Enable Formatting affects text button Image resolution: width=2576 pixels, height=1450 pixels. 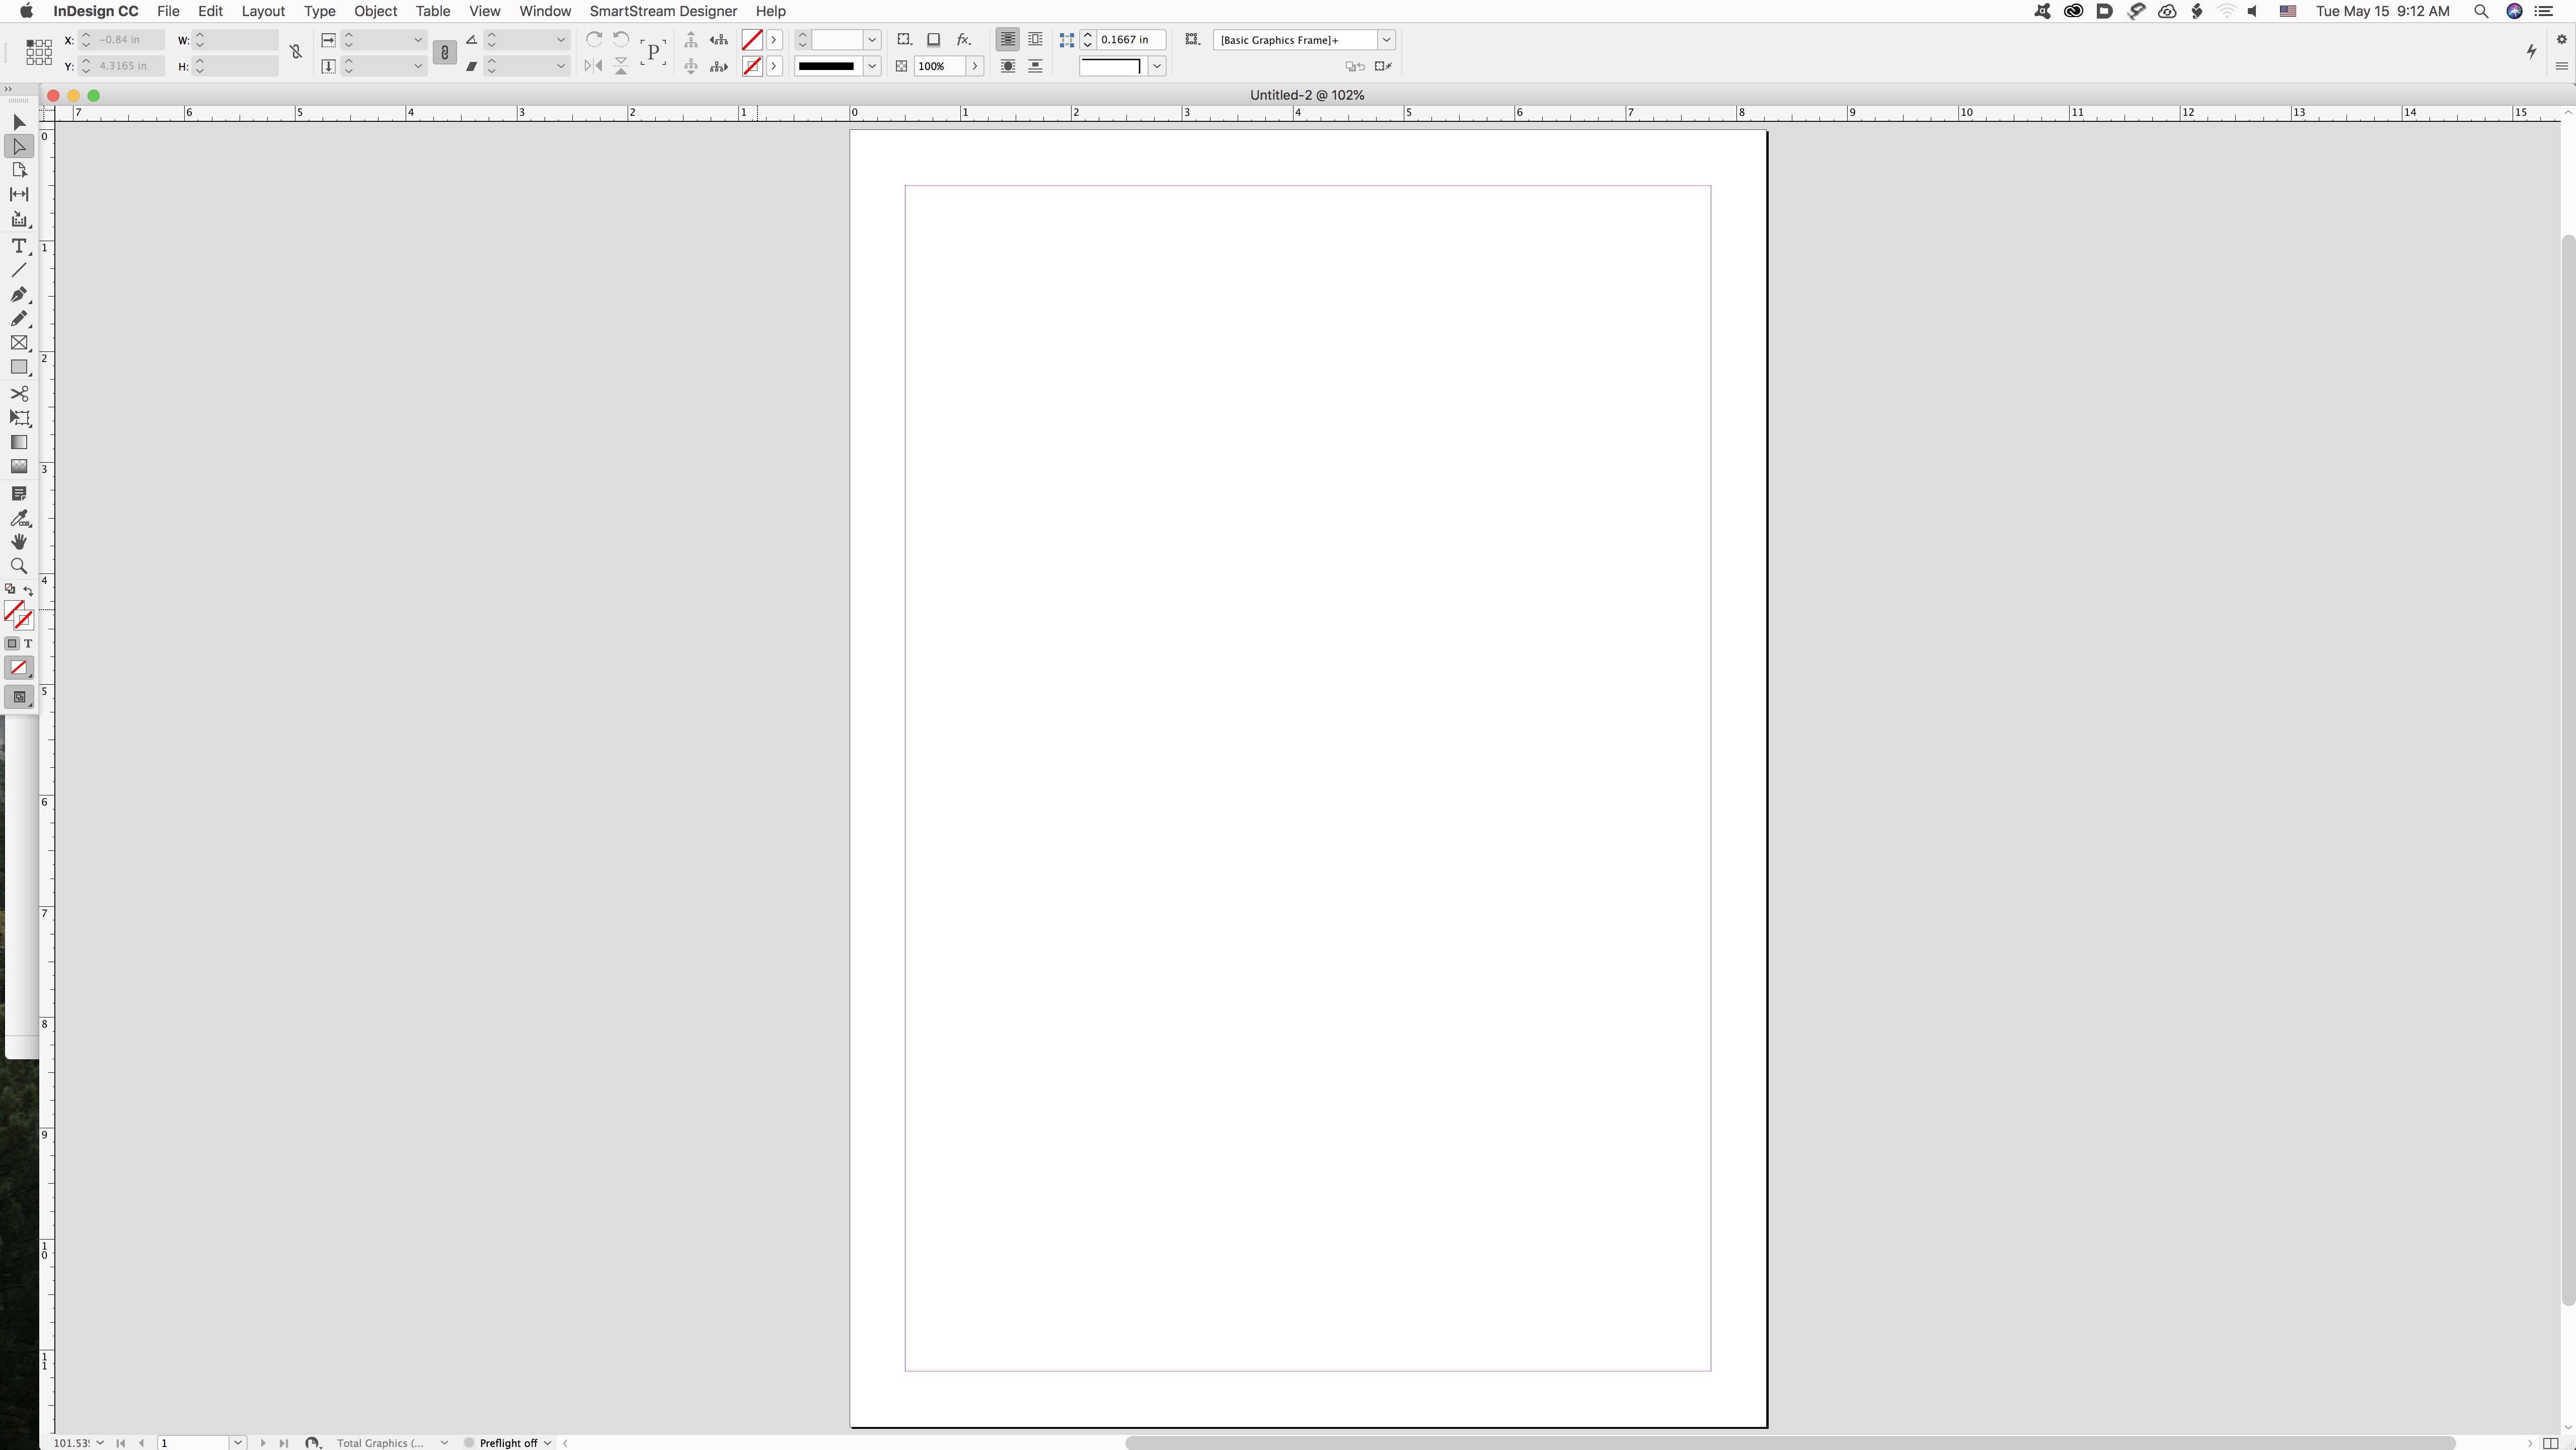[x=28, y=643]
